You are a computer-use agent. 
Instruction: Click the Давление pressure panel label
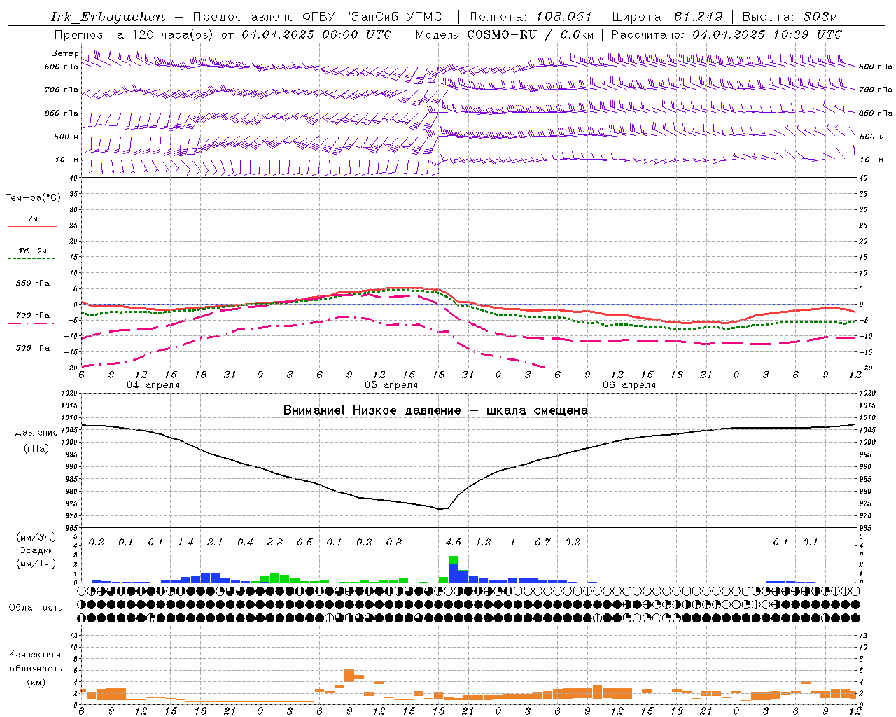[x=36, y=433]
